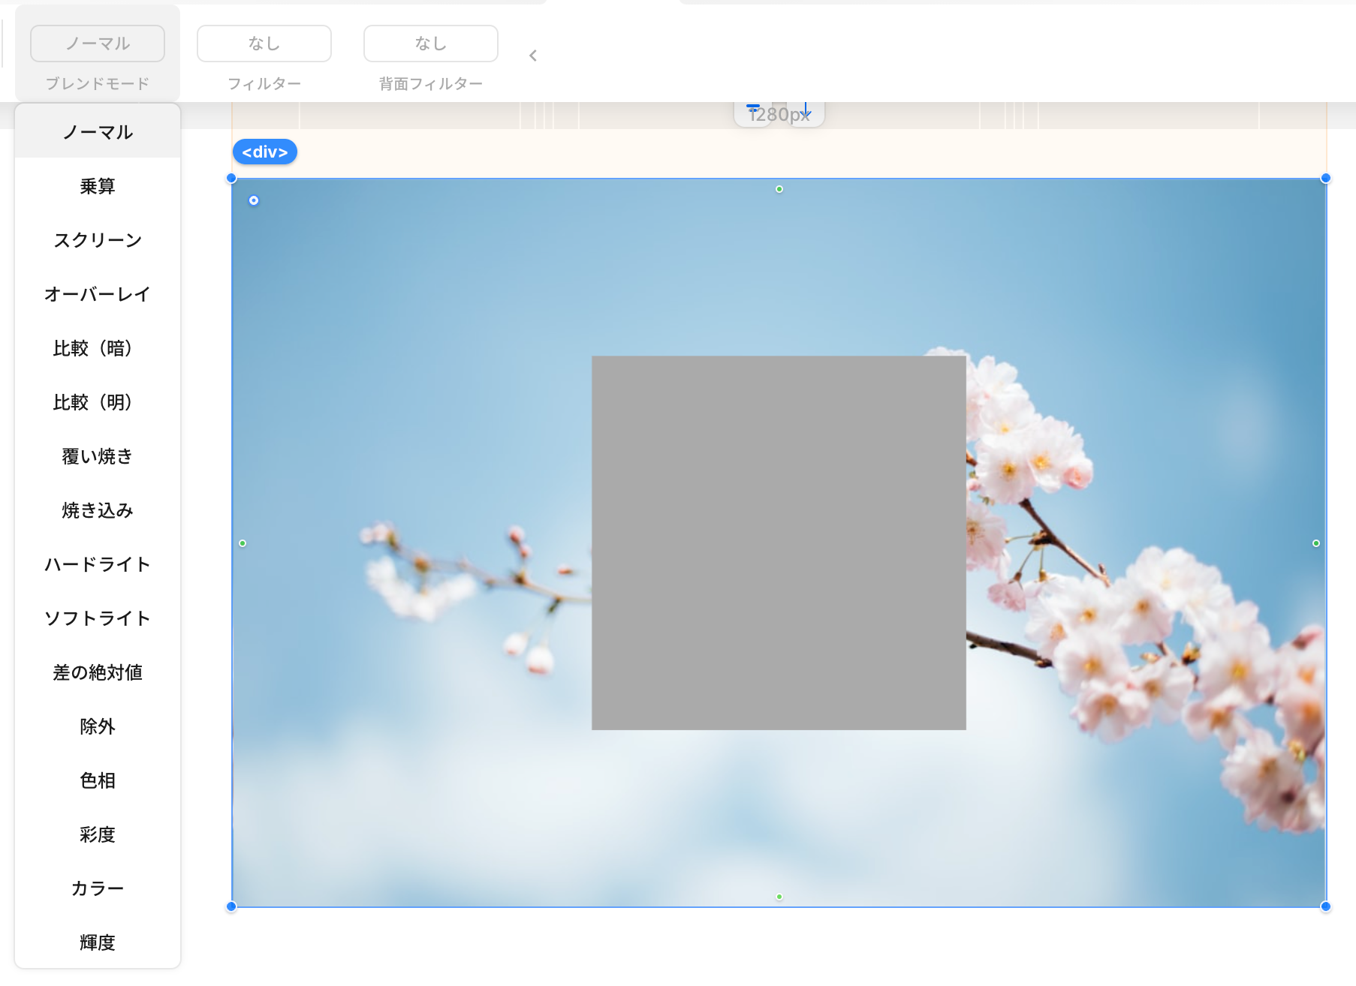
Task: Select 乗算 blend mode from the list
Action: point(98,186)
